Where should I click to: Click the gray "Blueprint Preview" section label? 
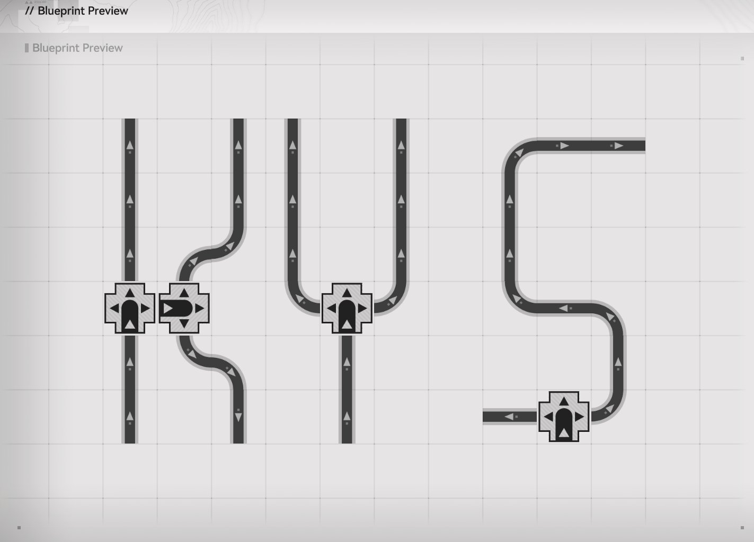point(77,48)
